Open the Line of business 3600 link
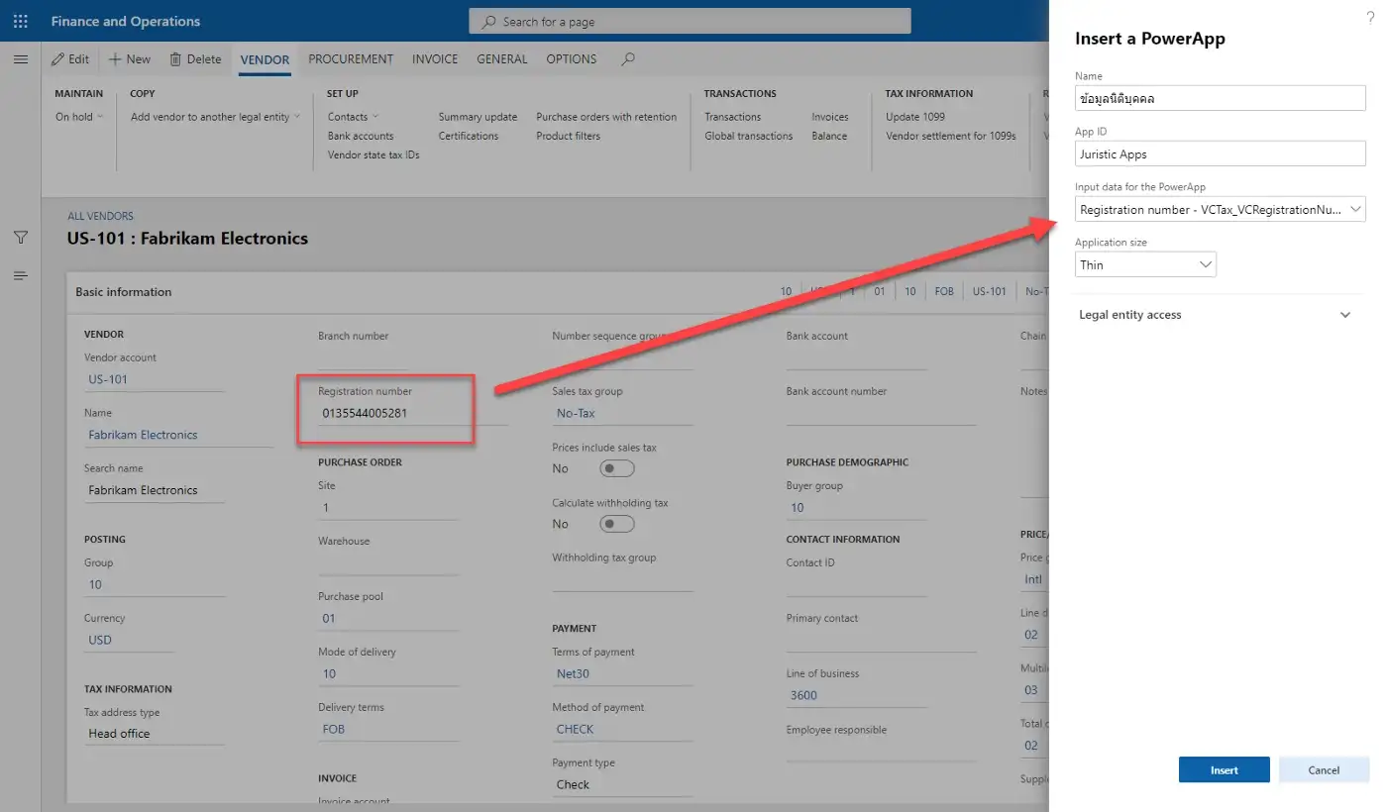Image resolution: width=1387 pixels, height=812 pixels. [x=803, y=695]
